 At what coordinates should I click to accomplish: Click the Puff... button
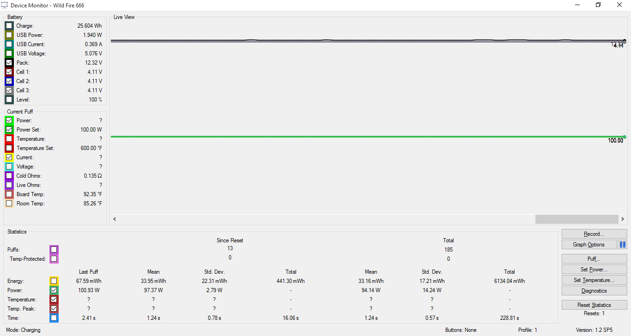(x=594, y=259)
